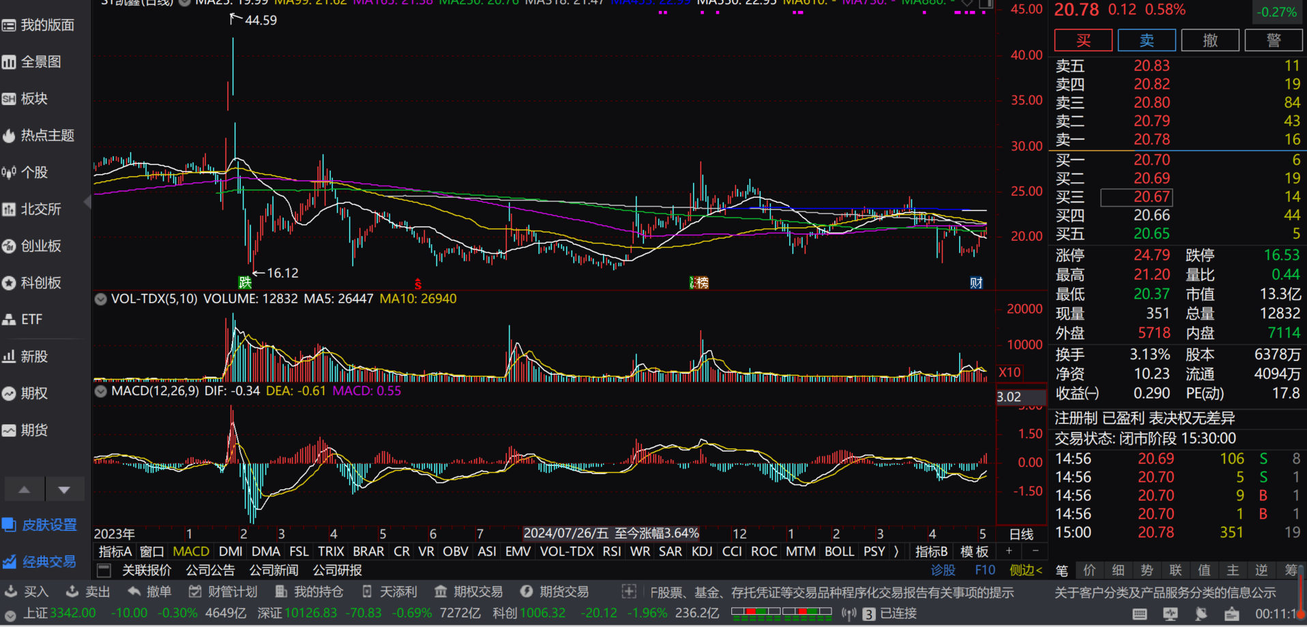Select the 笔 tick detail tab

(x=1062, y=570)
